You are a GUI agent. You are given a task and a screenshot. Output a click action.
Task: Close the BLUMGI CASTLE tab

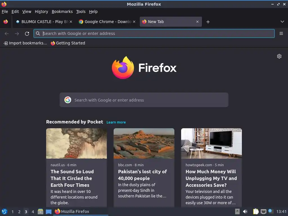coord(71,22)
